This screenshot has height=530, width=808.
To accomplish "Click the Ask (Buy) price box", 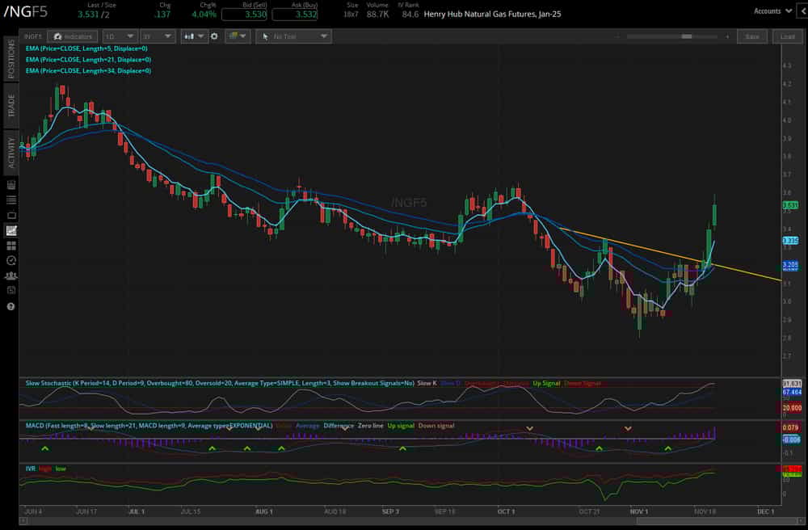I will (x=294, y=15).
